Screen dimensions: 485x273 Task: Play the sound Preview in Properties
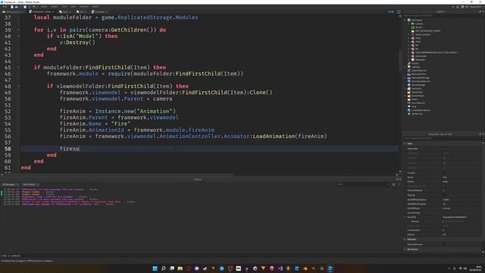click(x=443, y=221)
